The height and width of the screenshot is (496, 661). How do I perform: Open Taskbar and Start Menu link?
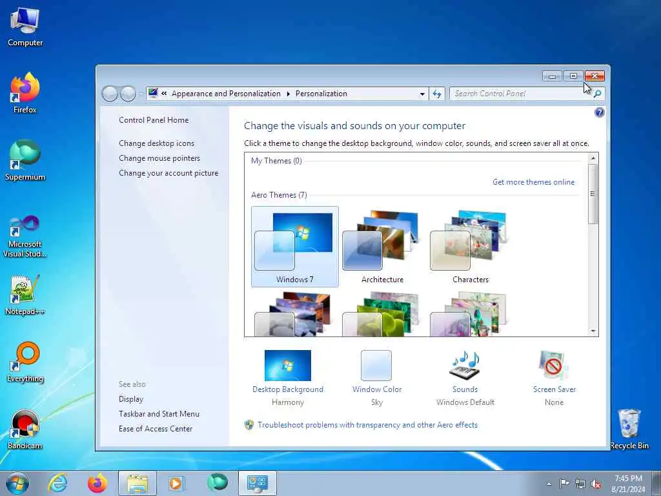click(x=159, y=414)
